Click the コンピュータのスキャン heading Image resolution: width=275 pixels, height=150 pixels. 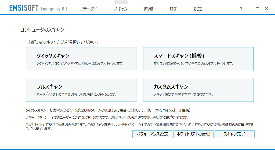[x=42, y=29]
